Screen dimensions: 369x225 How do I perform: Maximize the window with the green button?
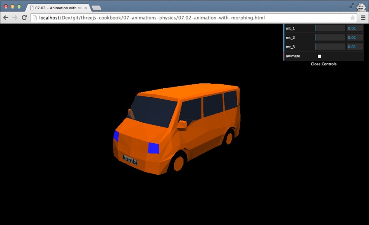click(x=19, y=7)
